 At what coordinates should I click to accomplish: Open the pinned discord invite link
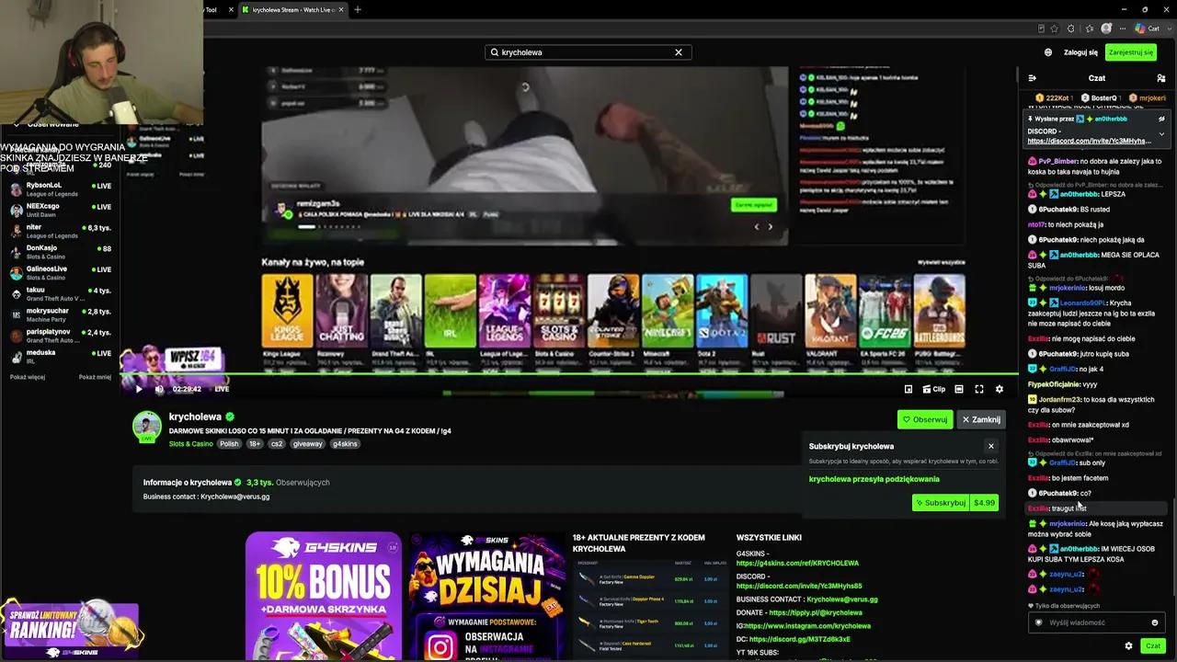click(x=1089, y=141)
